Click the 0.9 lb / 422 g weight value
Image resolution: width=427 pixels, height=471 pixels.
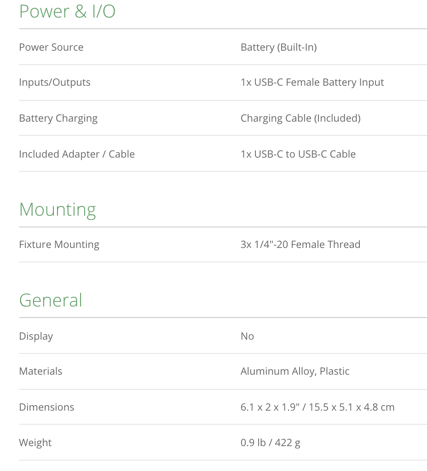270,443
